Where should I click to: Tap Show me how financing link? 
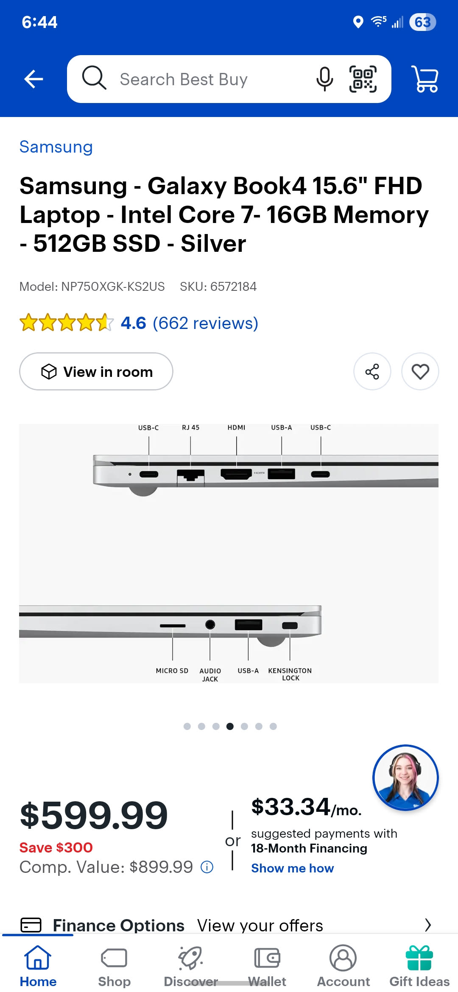click(292, 868)
